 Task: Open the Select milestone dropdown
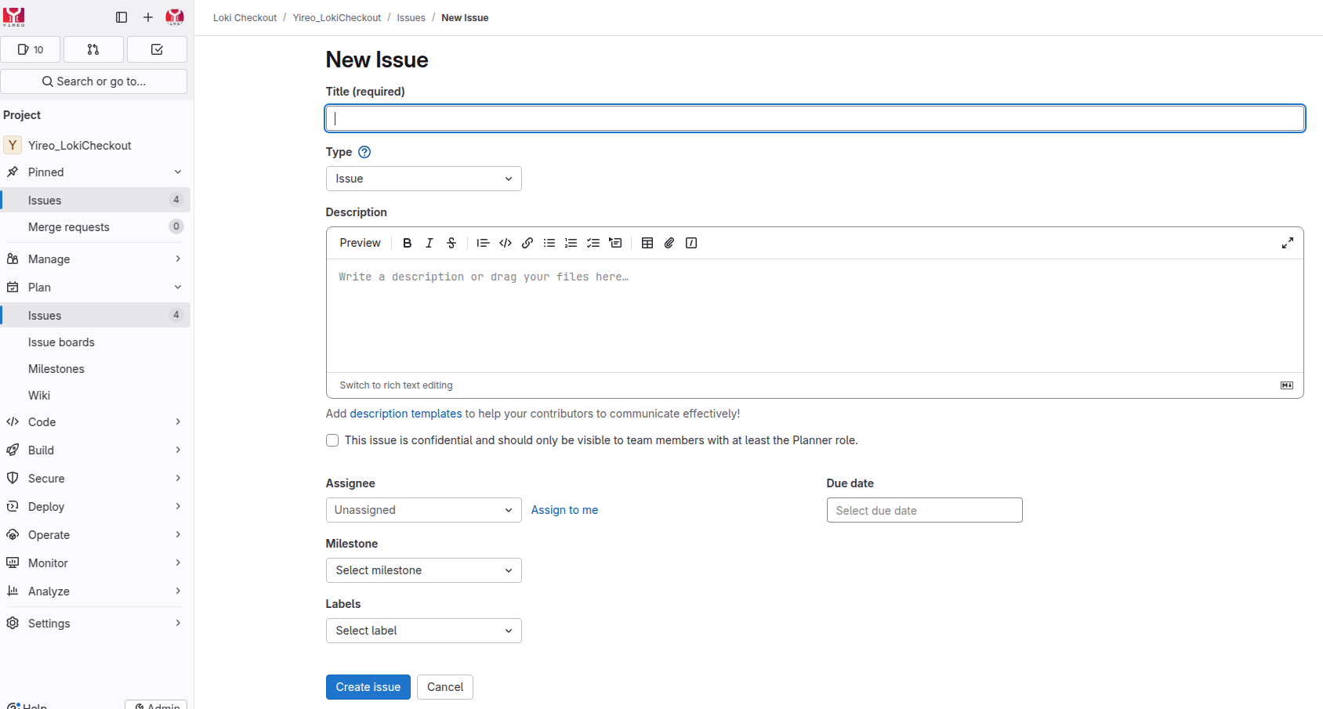[423, 570]
